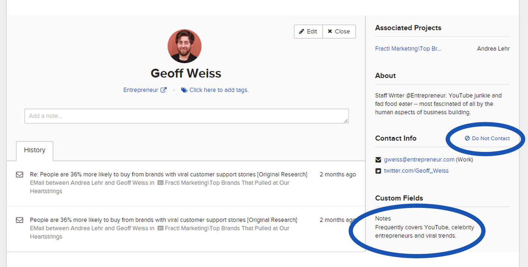Open twitter.com/Geoff_Weiss link
The height and width of the screenshot is (267, 528).
[x=416, y=171]
